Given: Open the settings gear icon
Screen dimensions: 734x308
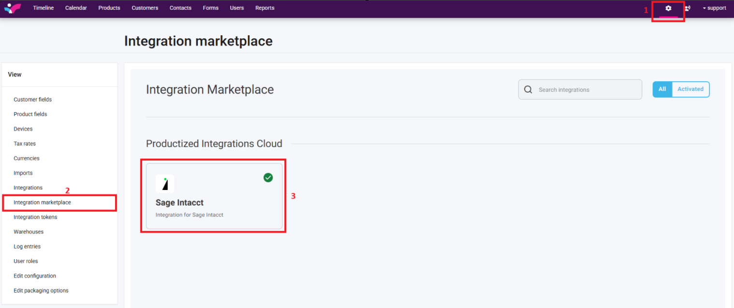Looking at the screenshot, I should (x=668, y=8).
